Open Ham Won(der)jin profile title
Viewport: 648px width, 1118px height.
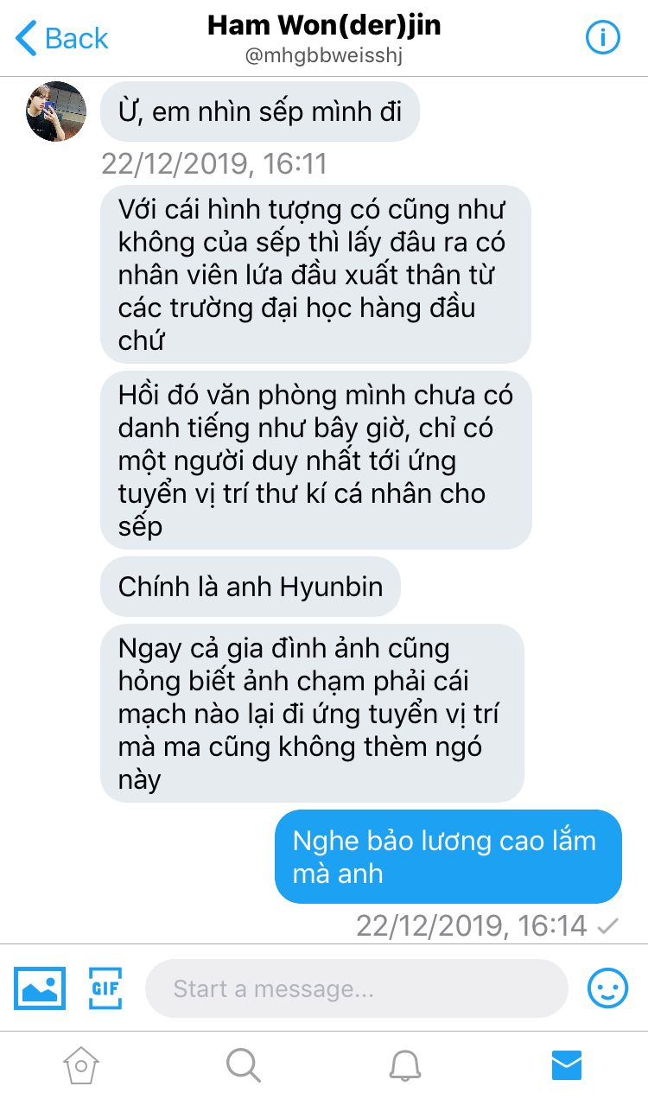click(x=324, y=25)
